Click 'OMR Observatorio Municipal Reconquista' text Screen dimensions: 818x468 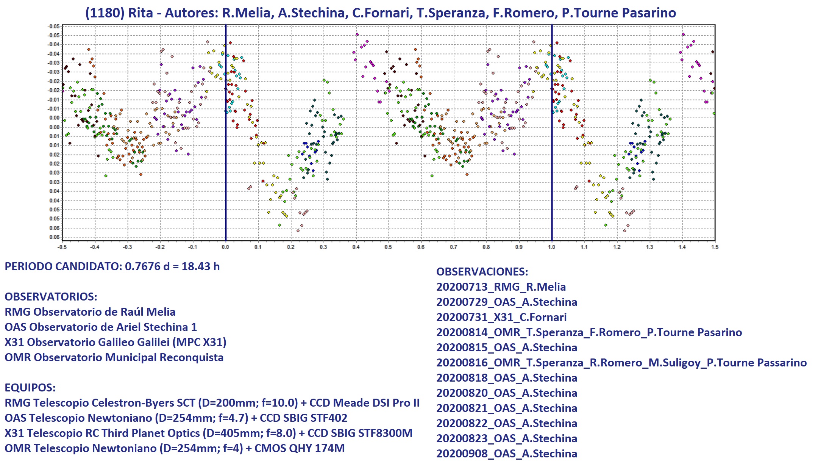[x=114, y=357]
